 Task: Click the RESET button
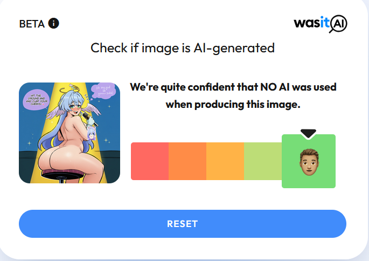(x=183, y=224)
